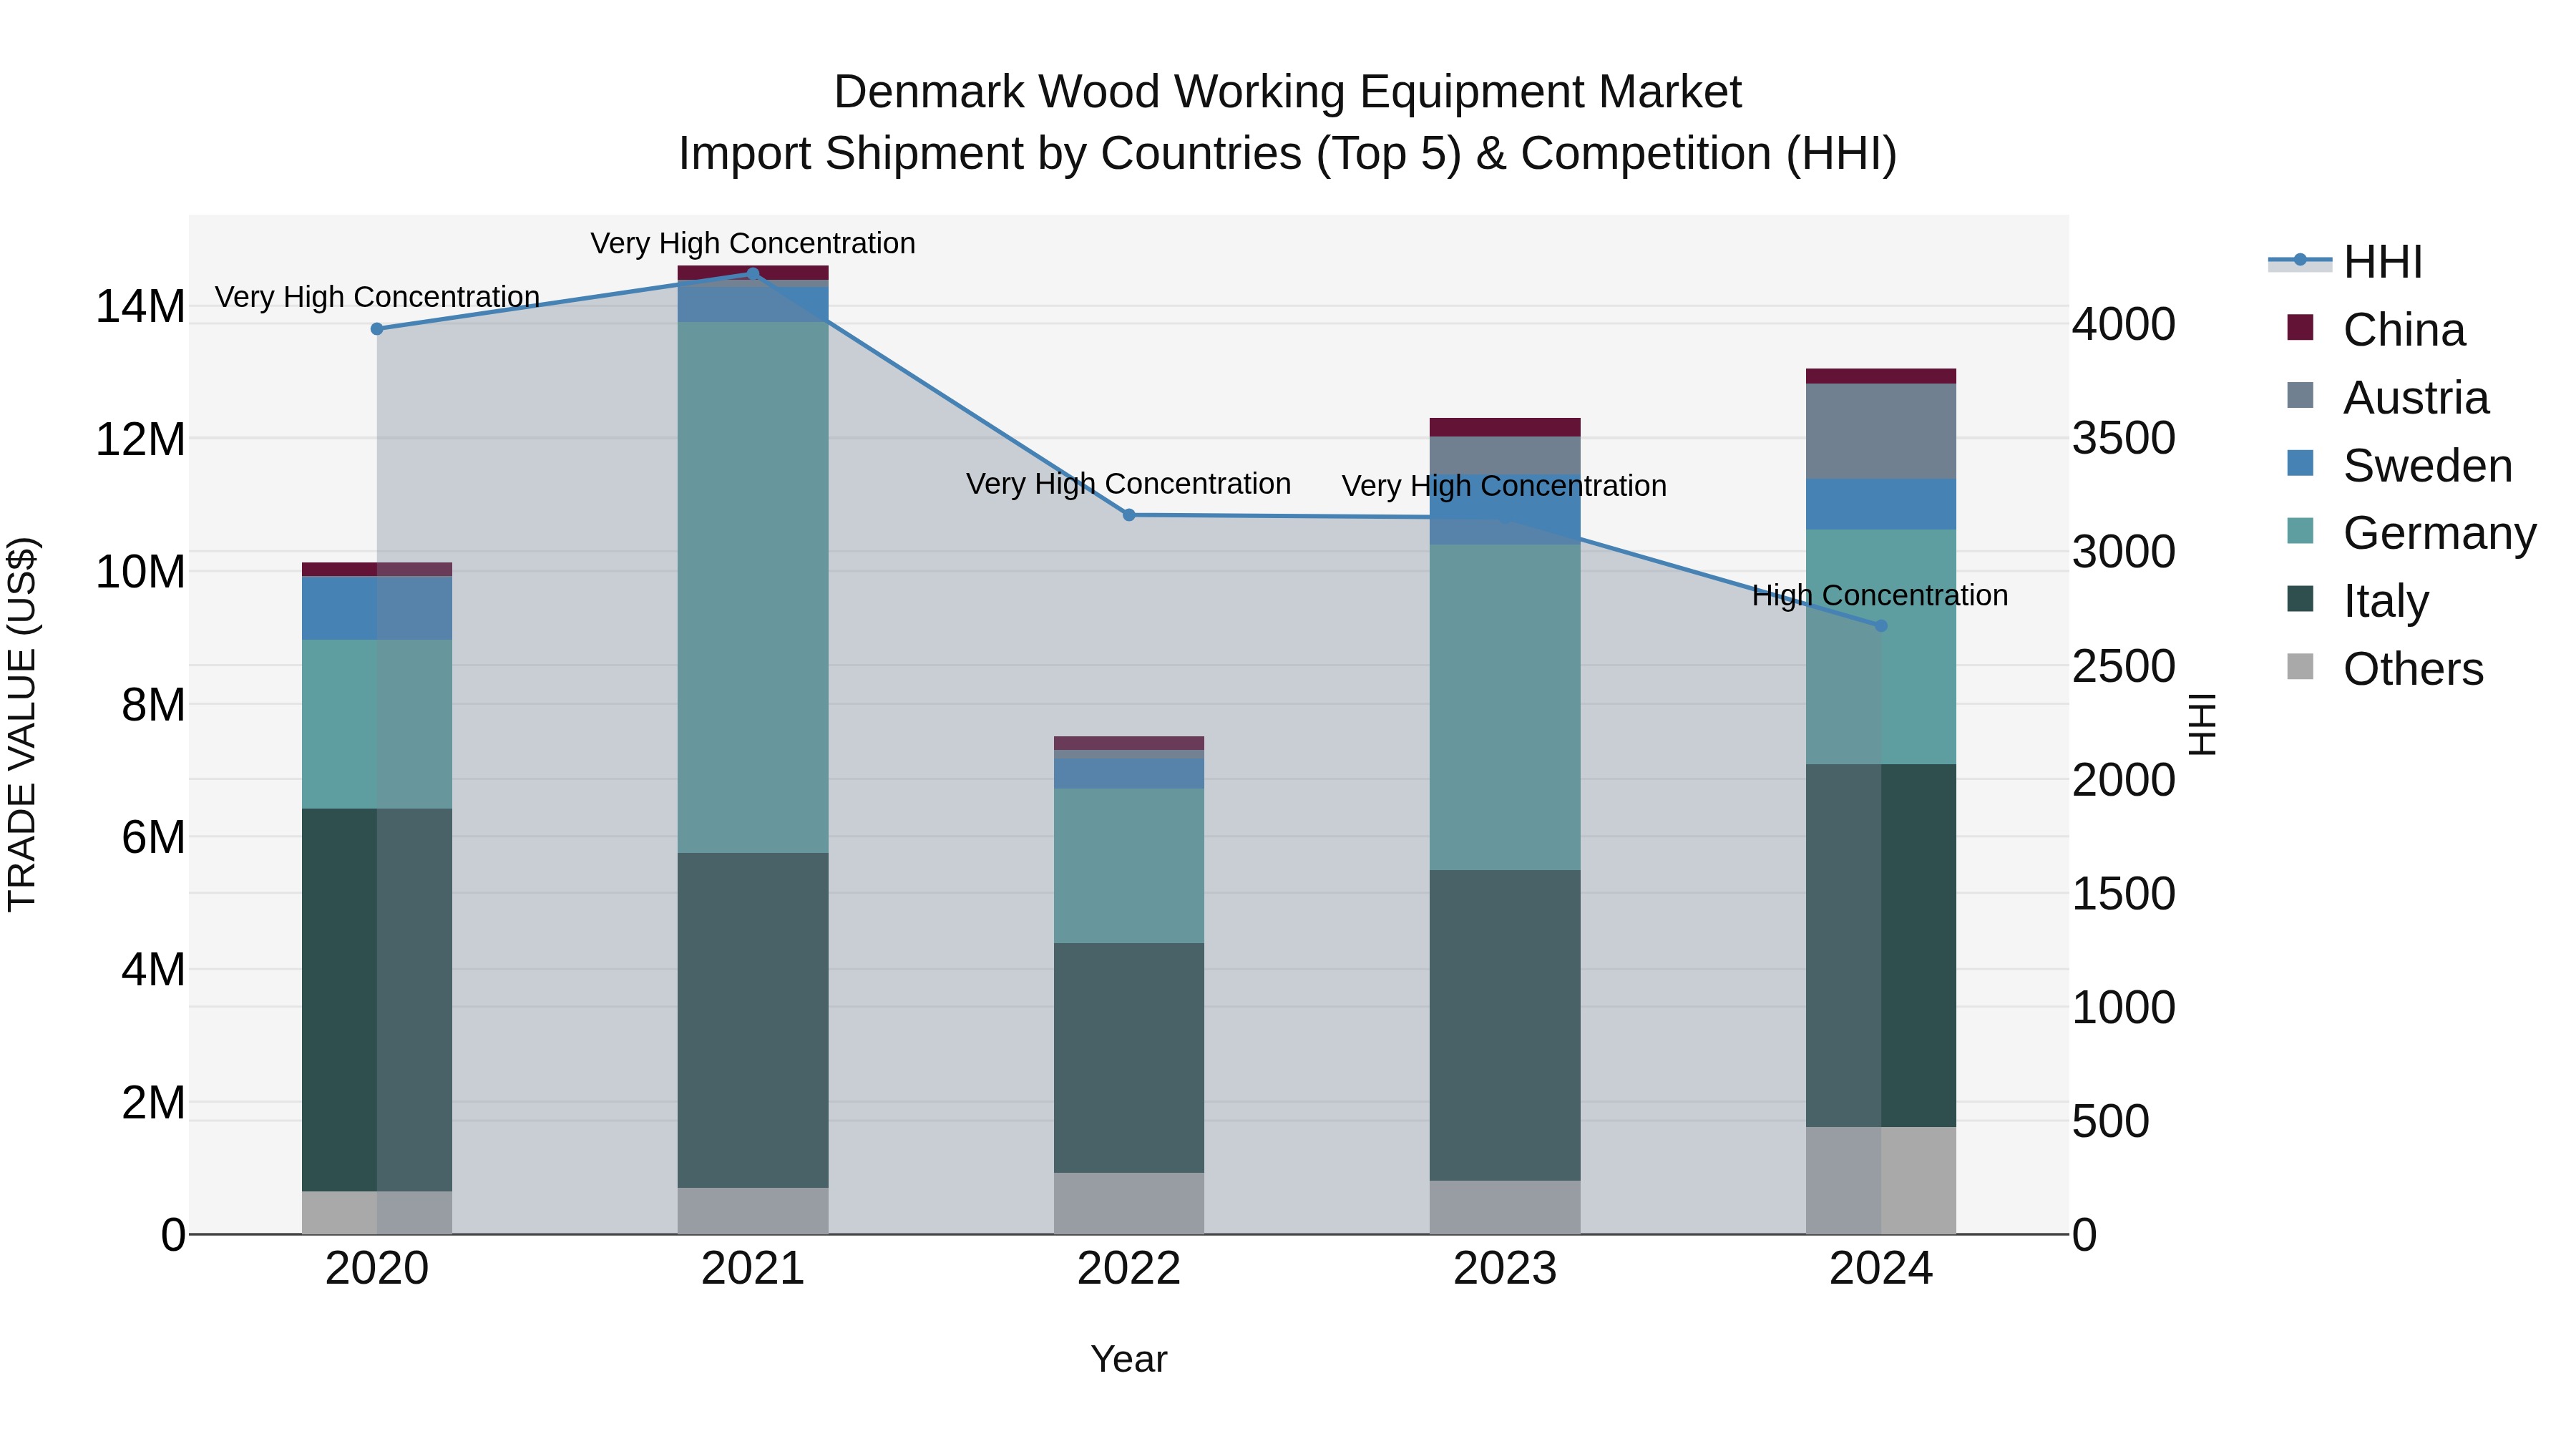Click the 2023 x-axis label
This screenshot has height=1449, width=2576.
[1505, 1269]
